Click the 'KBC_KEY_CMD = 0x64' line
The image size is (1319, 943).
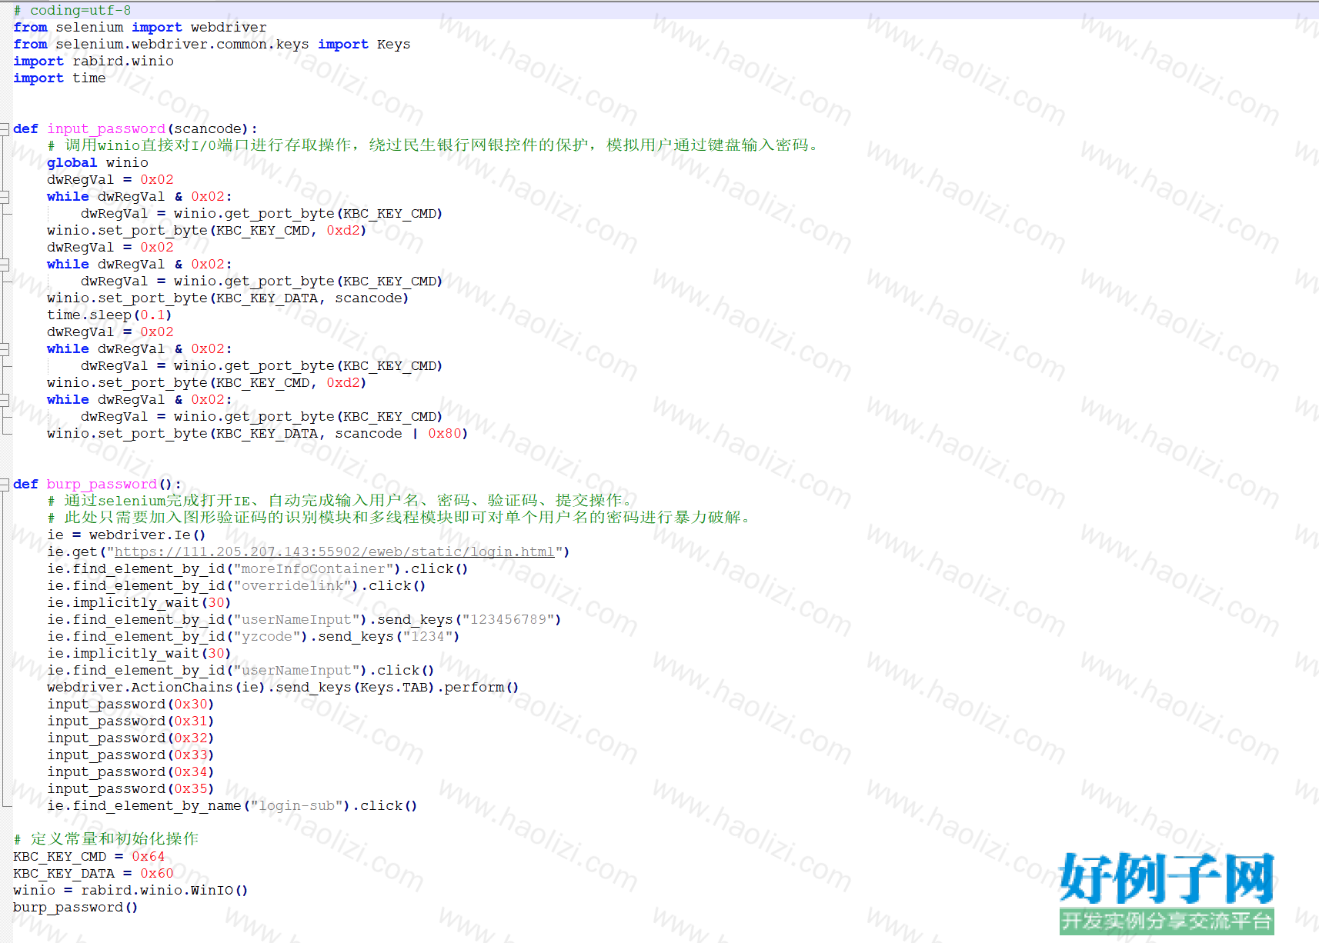(89, 856)
